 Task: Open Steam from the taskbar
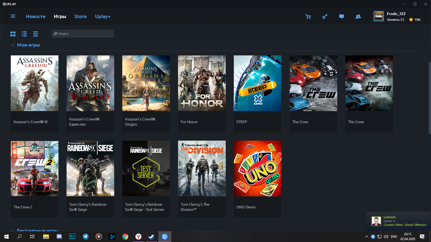coord(151,237)
